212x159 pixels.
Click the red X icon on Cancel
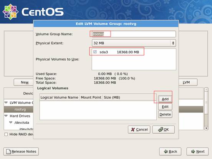133,129
